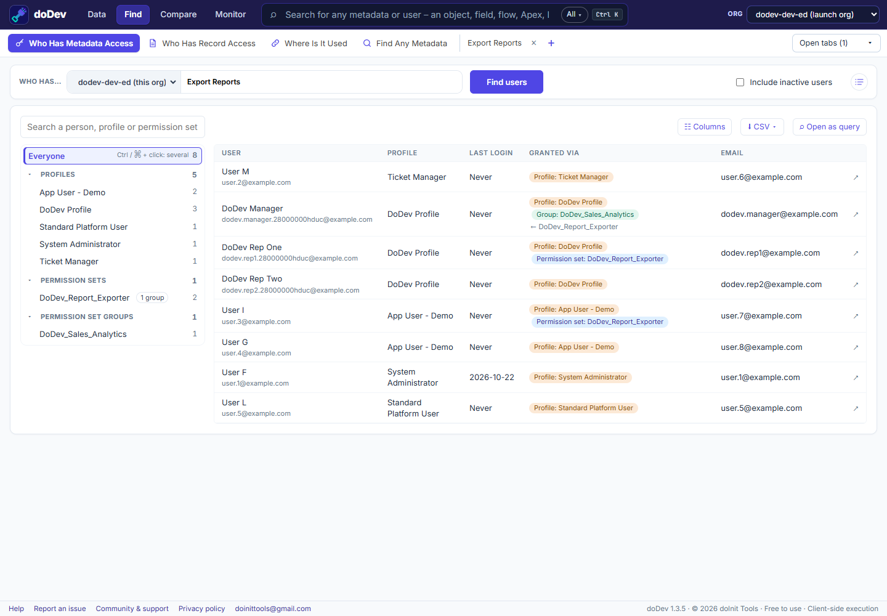The width and height of the screenshot is (887, 616).
Task: Filter by Standard Platform User profile
Action: 113,227
